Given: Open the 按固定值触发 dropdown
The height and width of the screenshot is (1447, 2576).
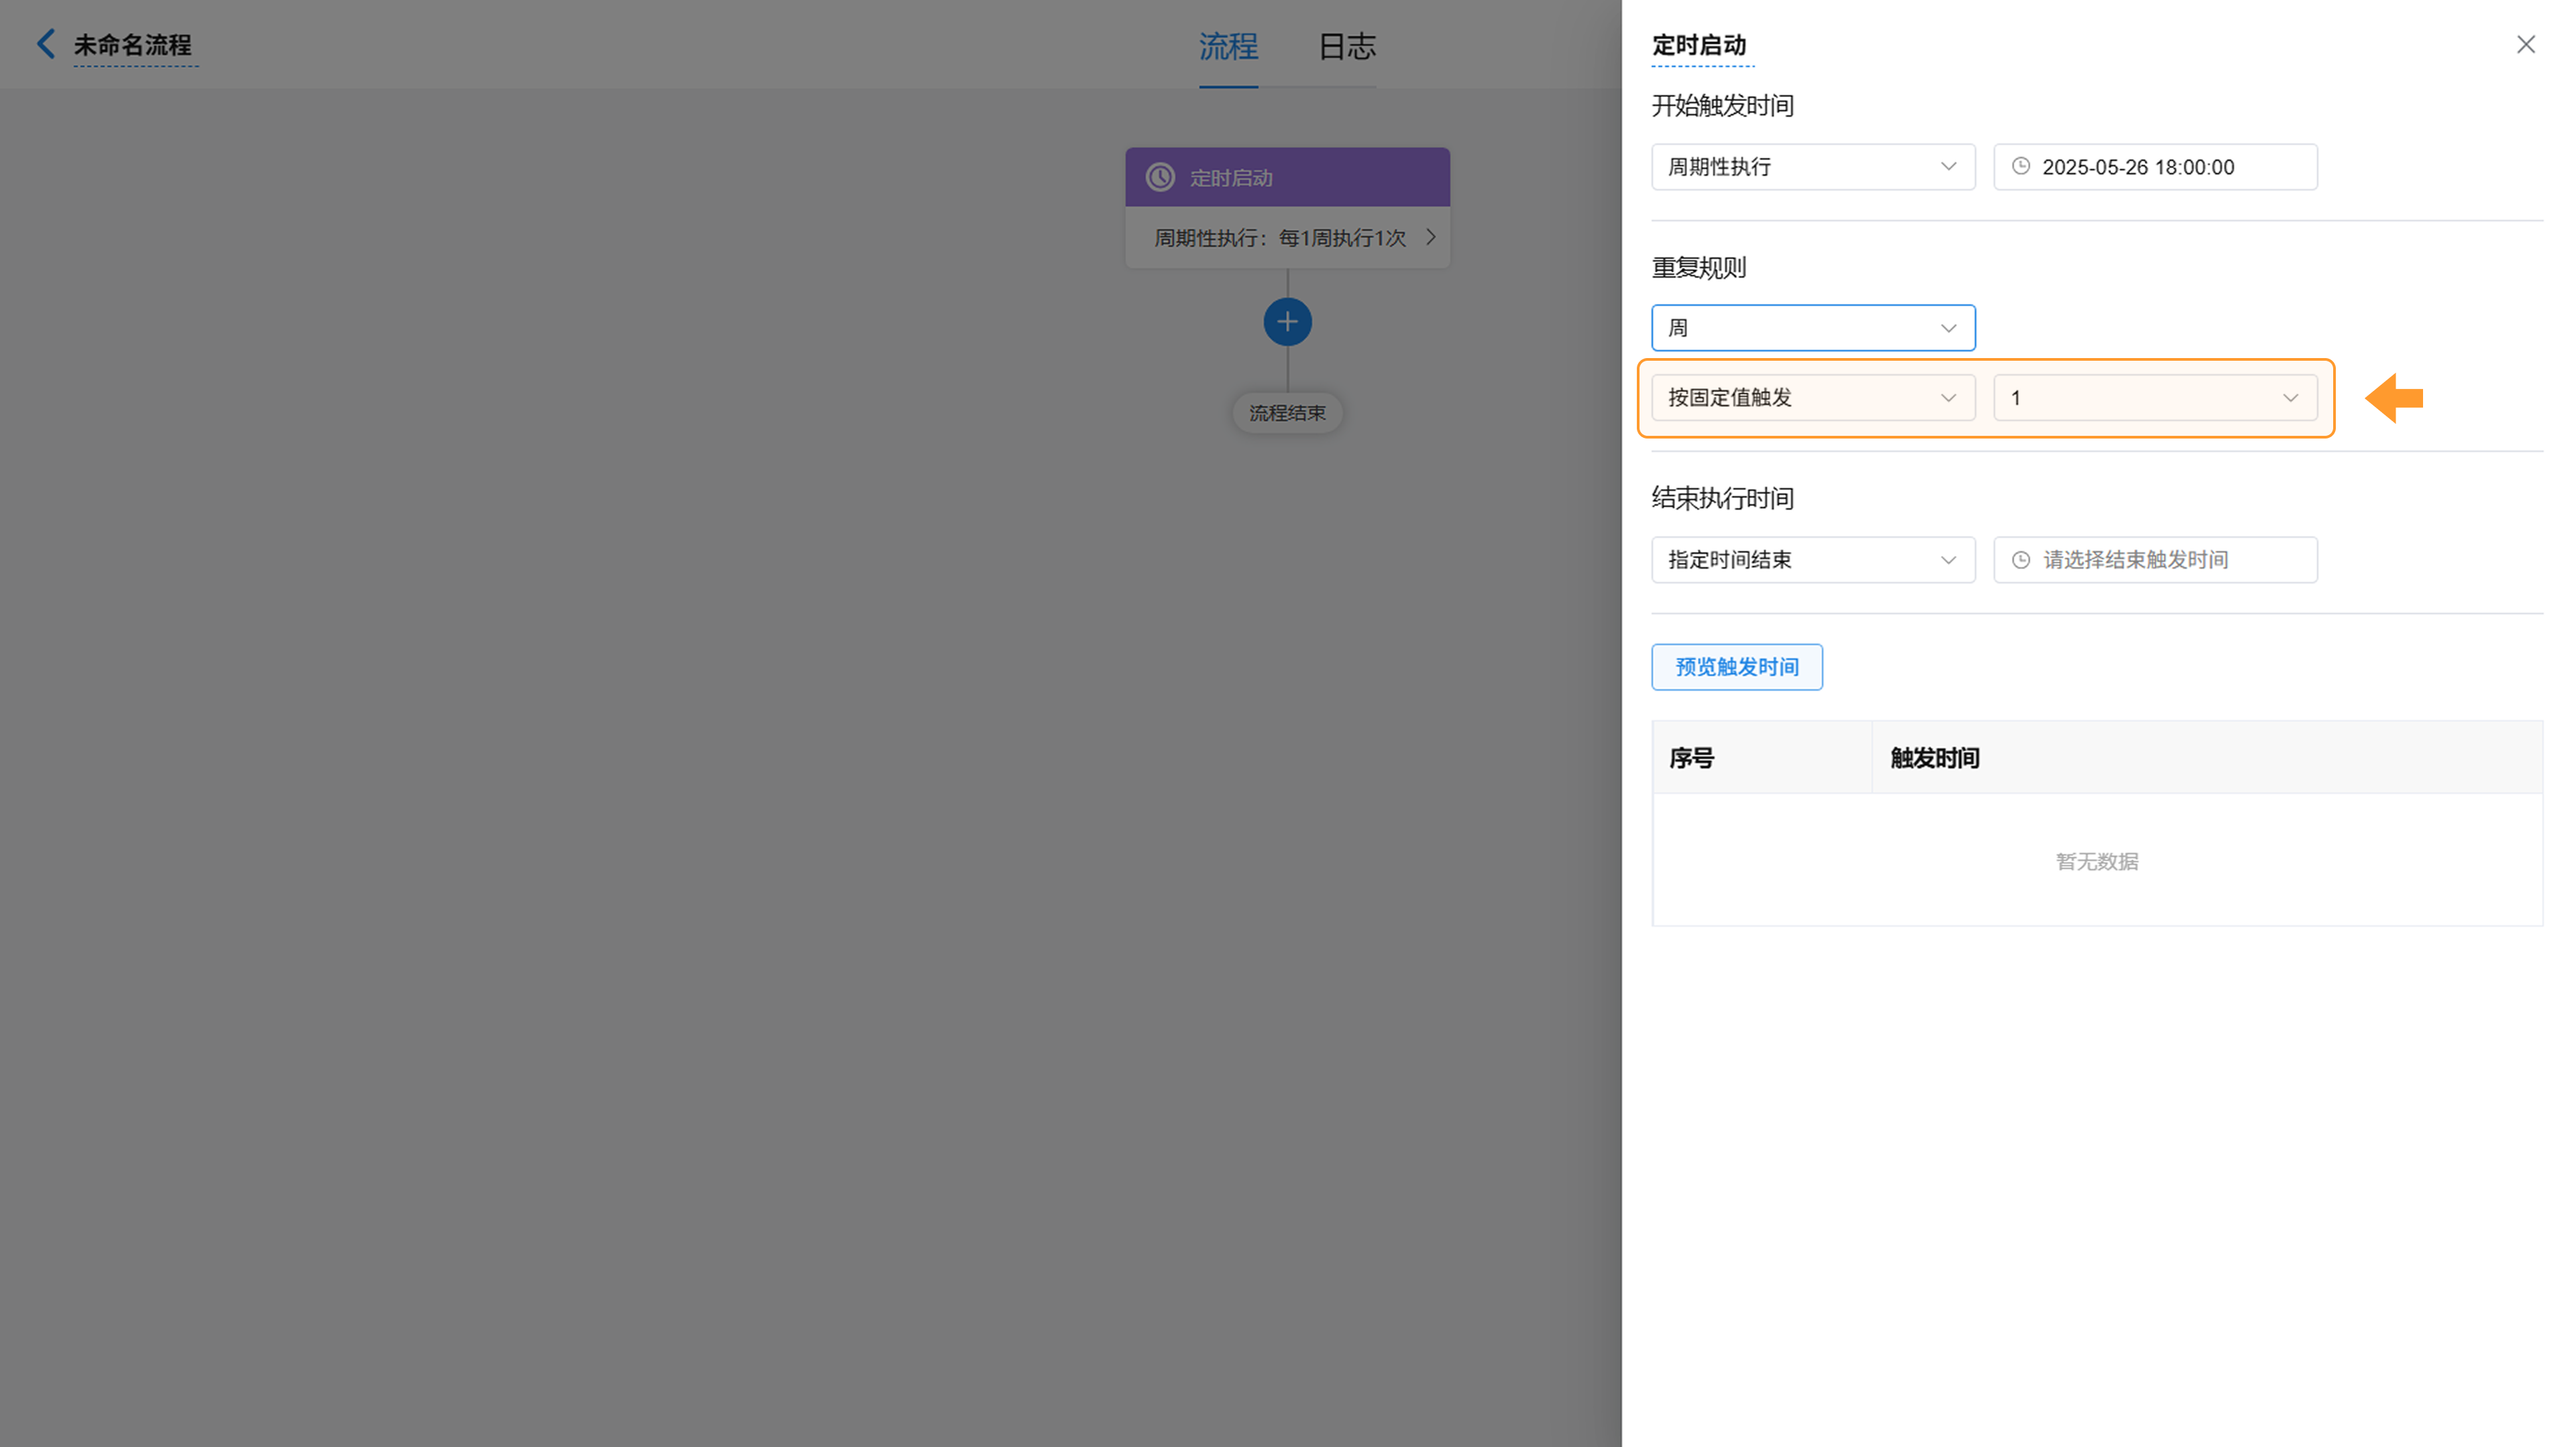Looking at the screenshot, I should (x=1813, y=398).
